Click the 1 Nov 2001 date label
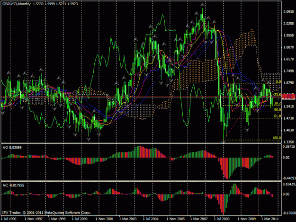 [104, 219]
